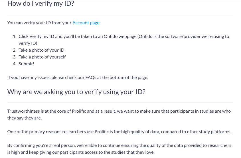Click the 'How do I verify my ID?' heading
Screen dimensions: 241x158
click(x=41, y=3)
